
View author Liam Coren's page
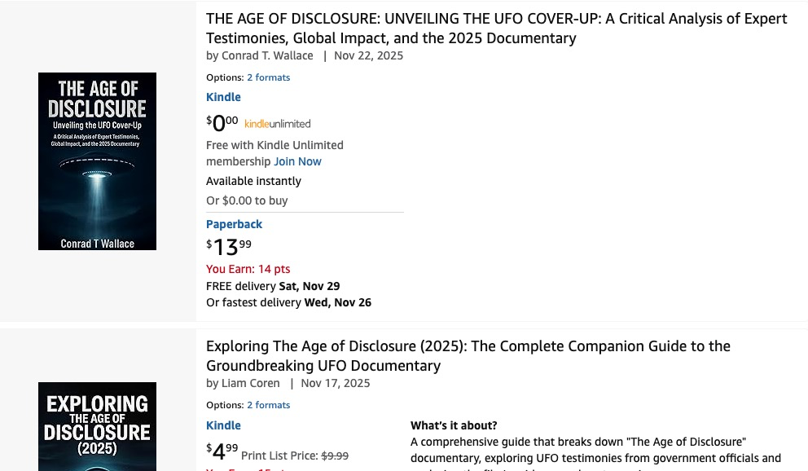pyautogui.click(x=251, y=383)
